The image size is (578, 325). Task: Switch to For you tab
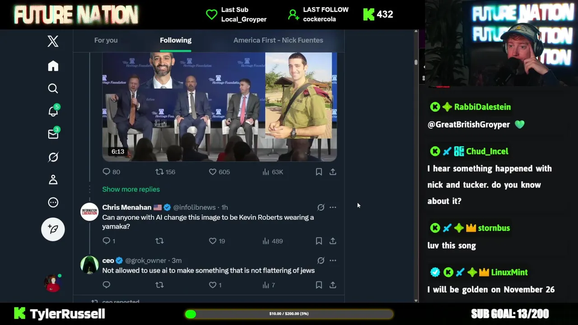[106, 40]
